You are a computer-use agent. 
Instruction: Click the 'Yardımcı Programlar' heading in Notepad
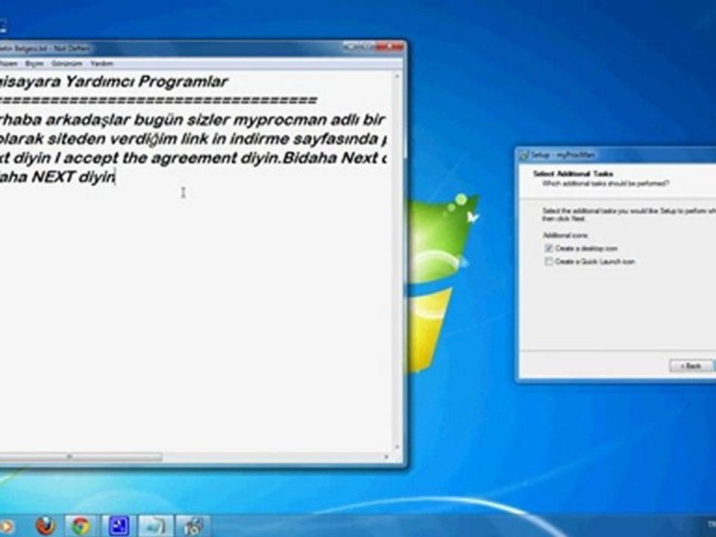(x=146, y=82)
